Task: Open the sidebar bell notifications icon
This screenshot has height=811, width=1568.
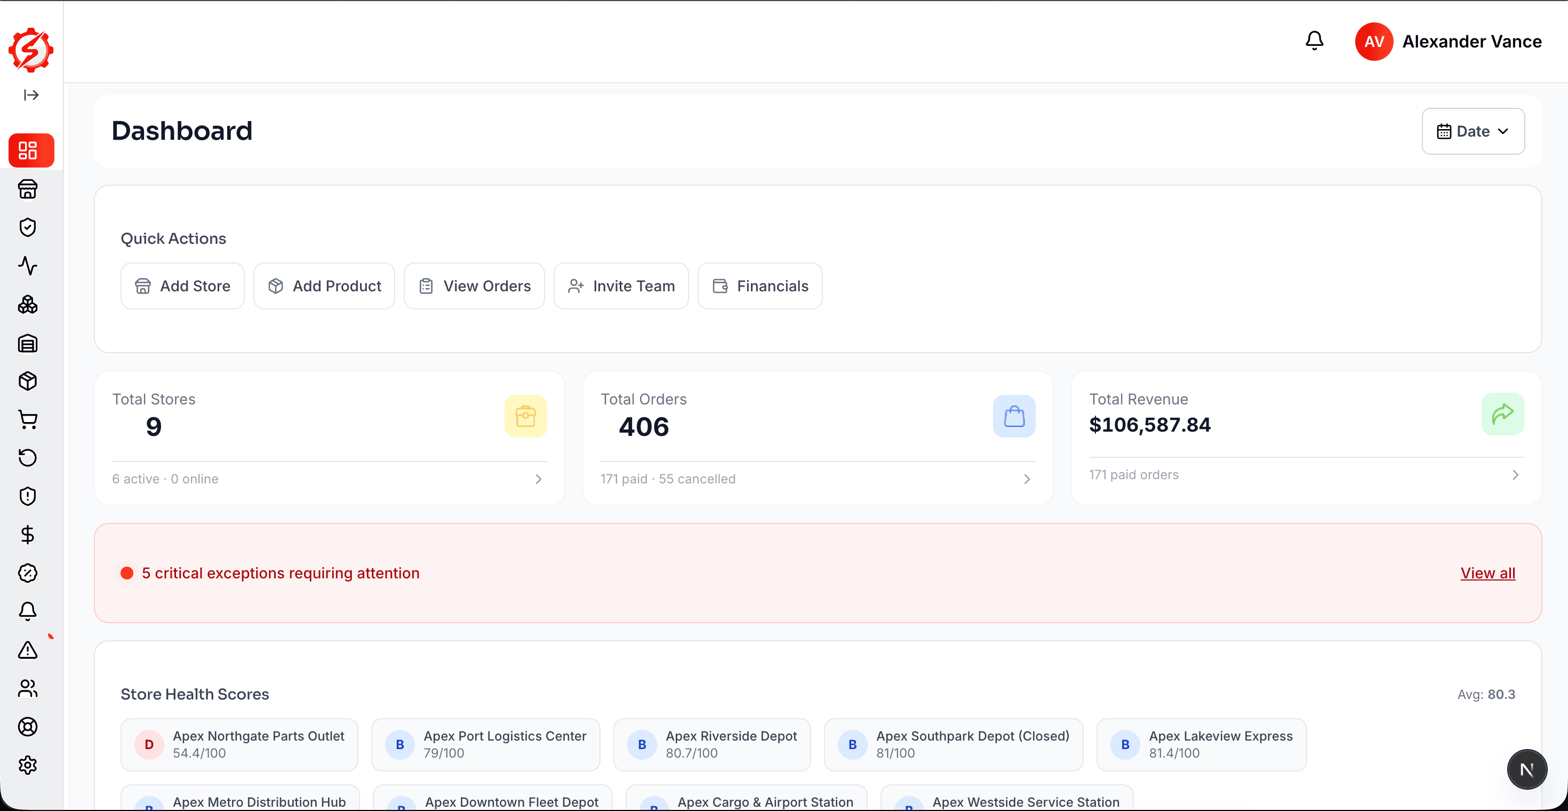Action: click(28, 611)
